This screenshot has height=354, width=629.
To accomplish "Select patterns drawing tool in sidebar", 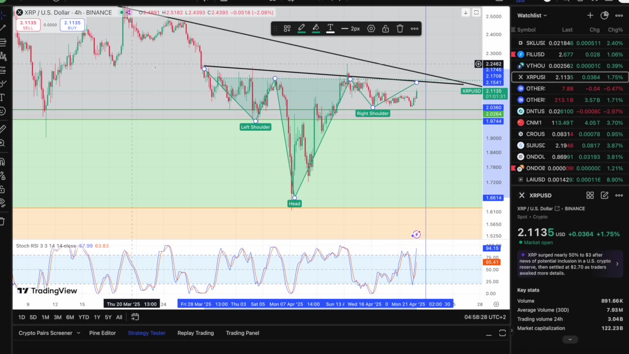I will coord(3,56).
